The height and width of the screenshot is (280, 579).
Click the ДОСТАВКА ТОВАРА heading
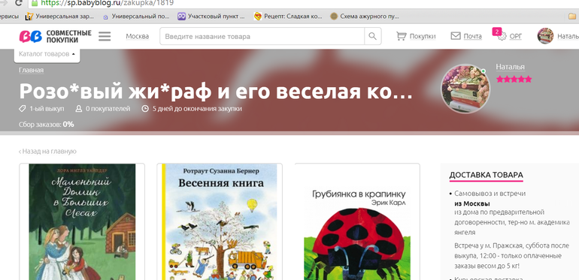pos(486,175)
